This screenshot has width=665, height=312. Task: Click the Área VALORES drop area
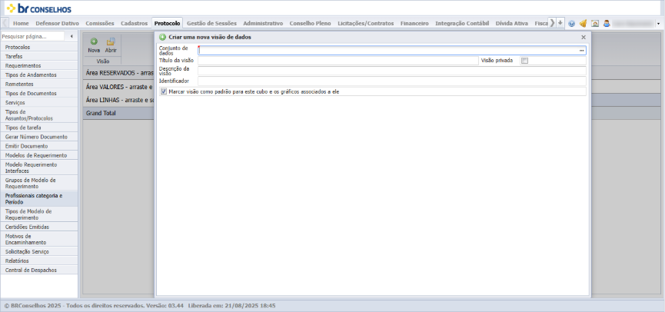[118, 87]
